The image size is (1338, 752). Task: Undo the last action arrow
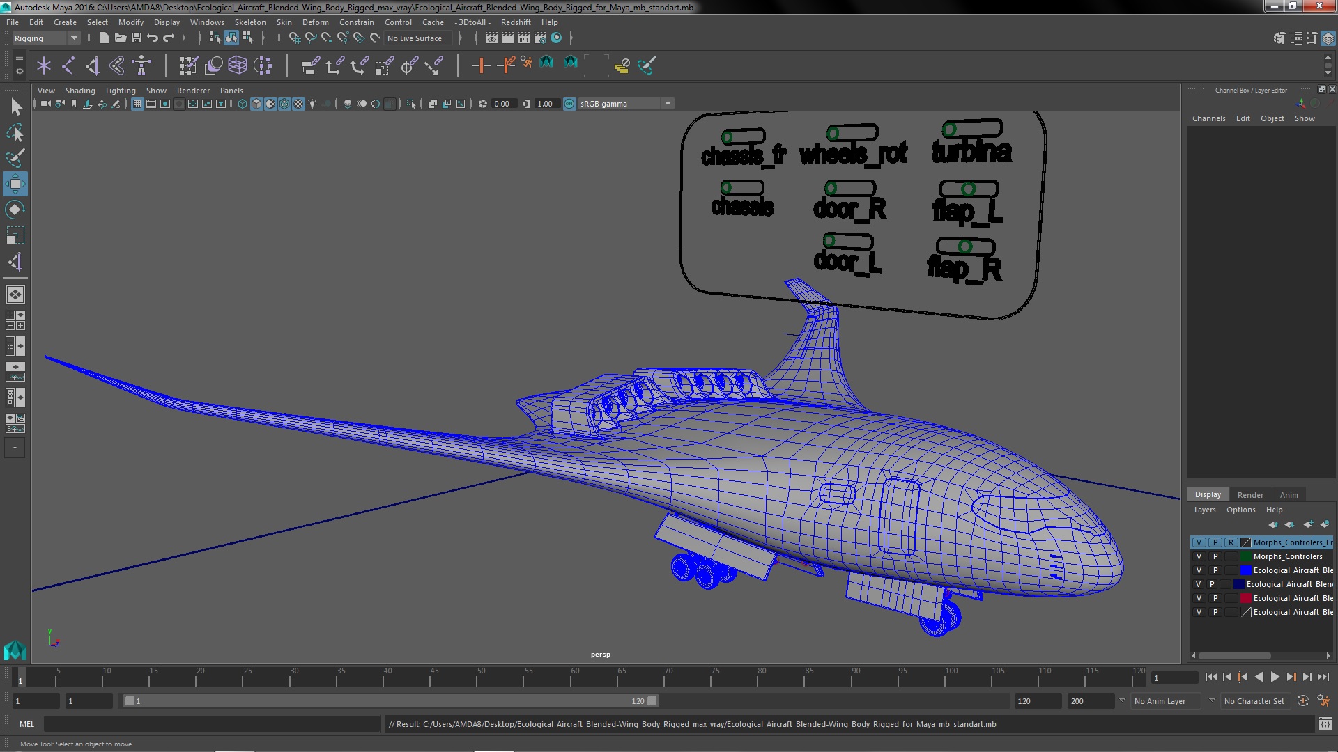[152, 38]
